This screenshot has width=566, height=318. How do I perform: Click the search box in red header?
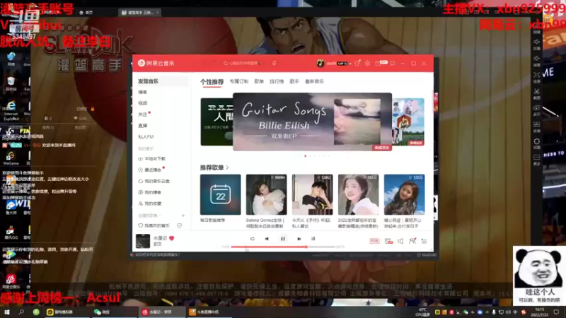click(x=243, y=63)
